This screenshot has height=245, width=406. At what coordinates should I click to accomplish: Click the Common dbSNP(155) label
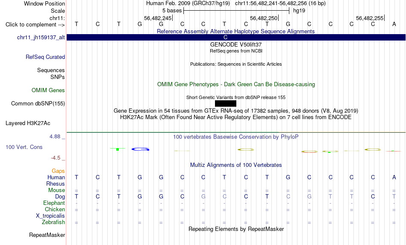38,103
